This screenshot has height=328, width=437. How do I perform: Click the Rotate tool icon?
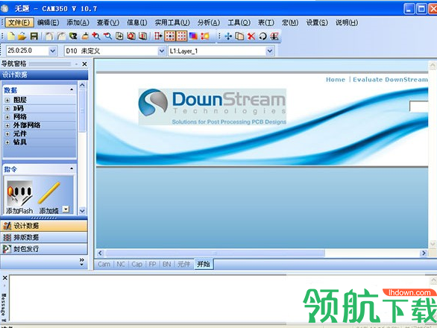pos(262,37)
